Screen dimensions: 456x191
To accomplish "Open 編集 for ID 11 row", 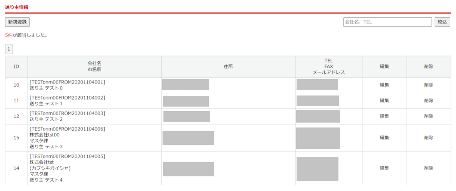I will click(384, 100).
